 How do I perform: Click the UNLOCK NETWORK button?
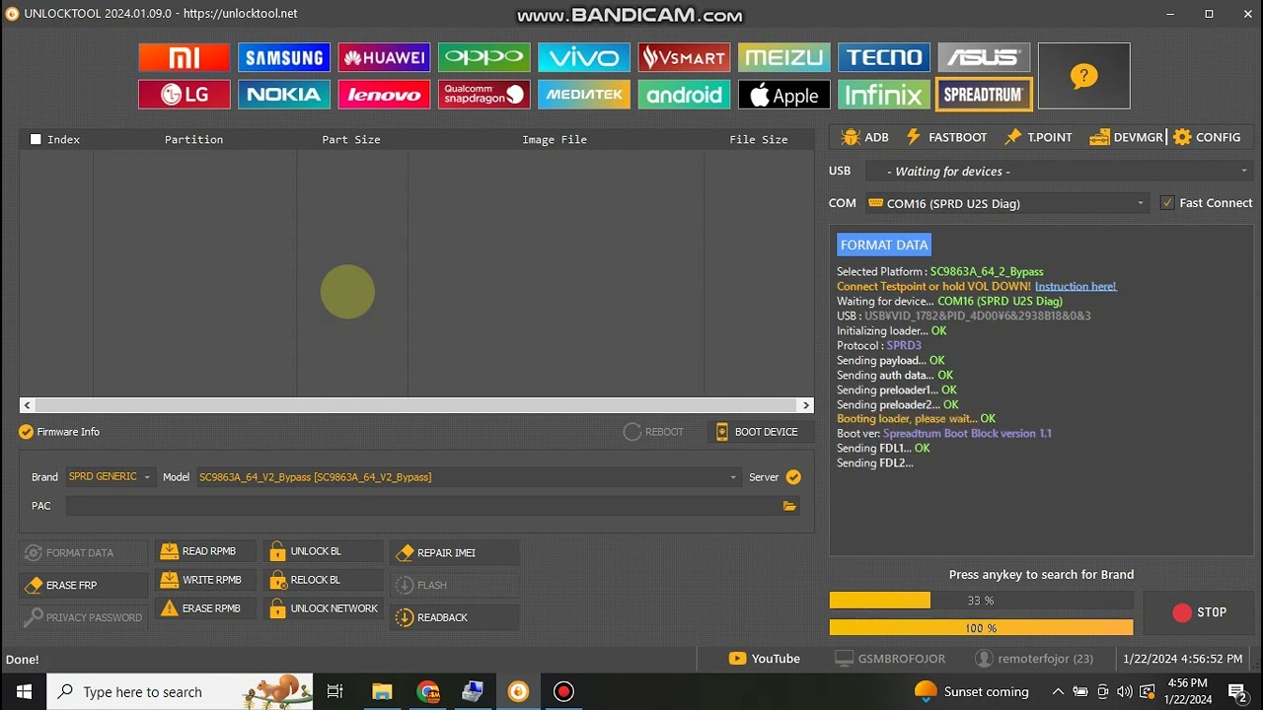pyautogui.click(x=324, y=608)
